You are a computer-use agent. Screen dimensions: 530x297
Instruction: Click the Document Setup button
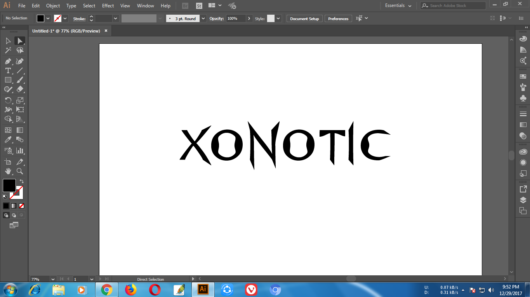(304, 19)
